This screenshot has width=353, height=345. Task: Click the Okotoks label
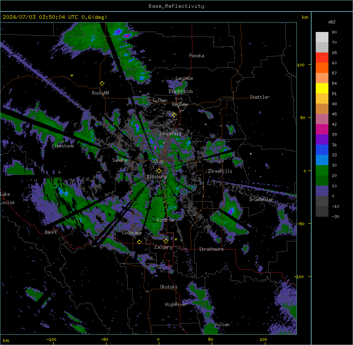(x=169, y=287)
